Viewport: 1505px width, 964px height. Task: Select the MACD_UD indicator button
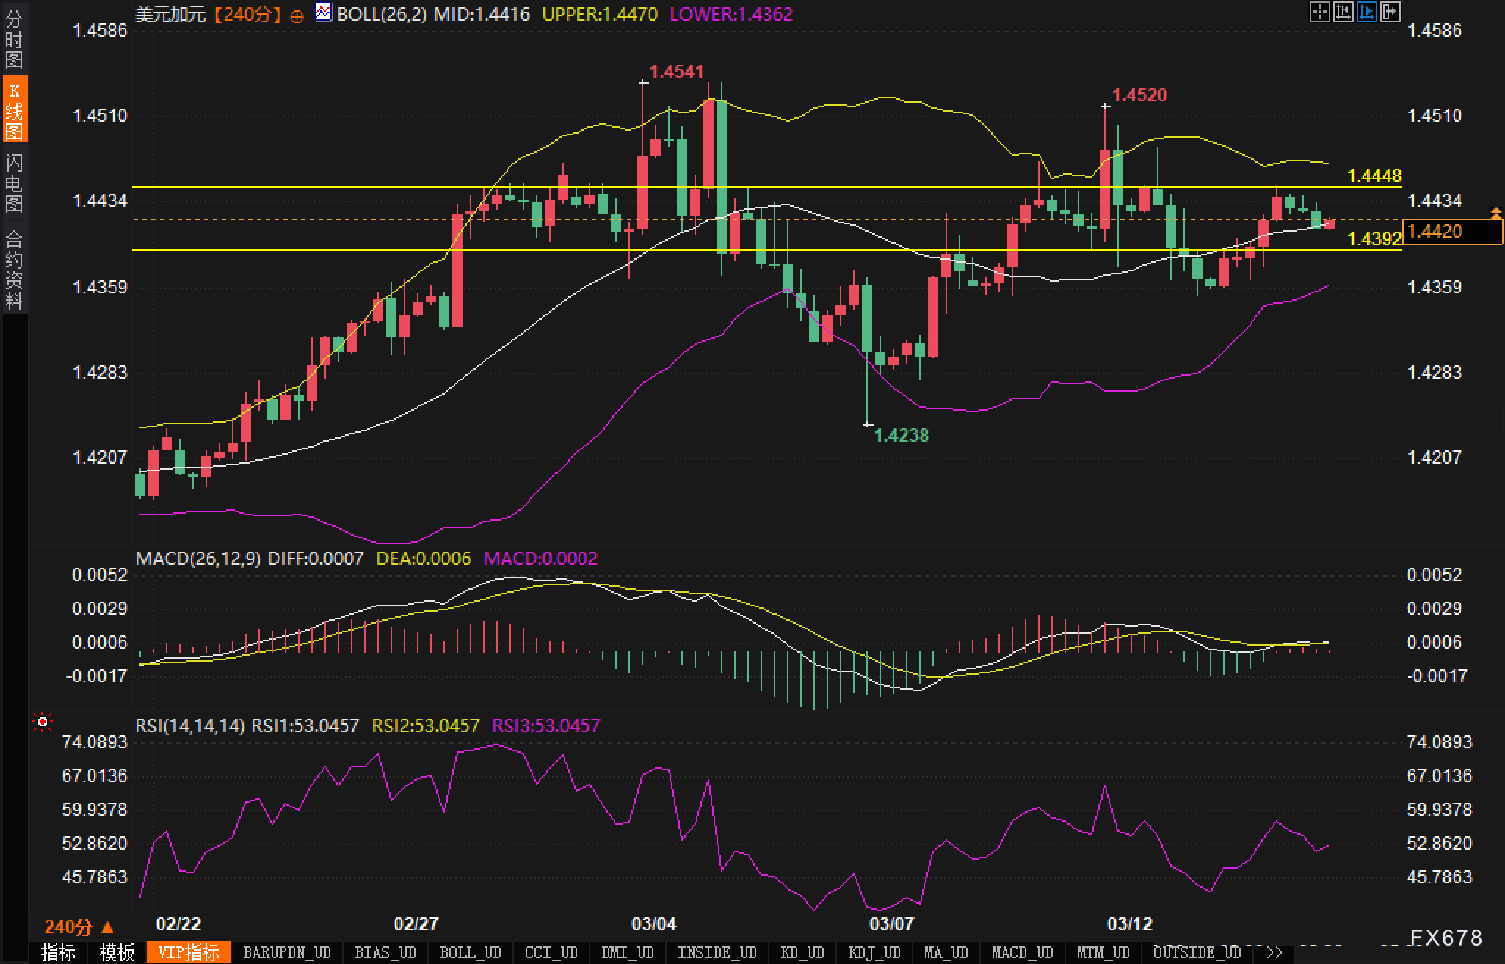click(x=1023, y=952)
